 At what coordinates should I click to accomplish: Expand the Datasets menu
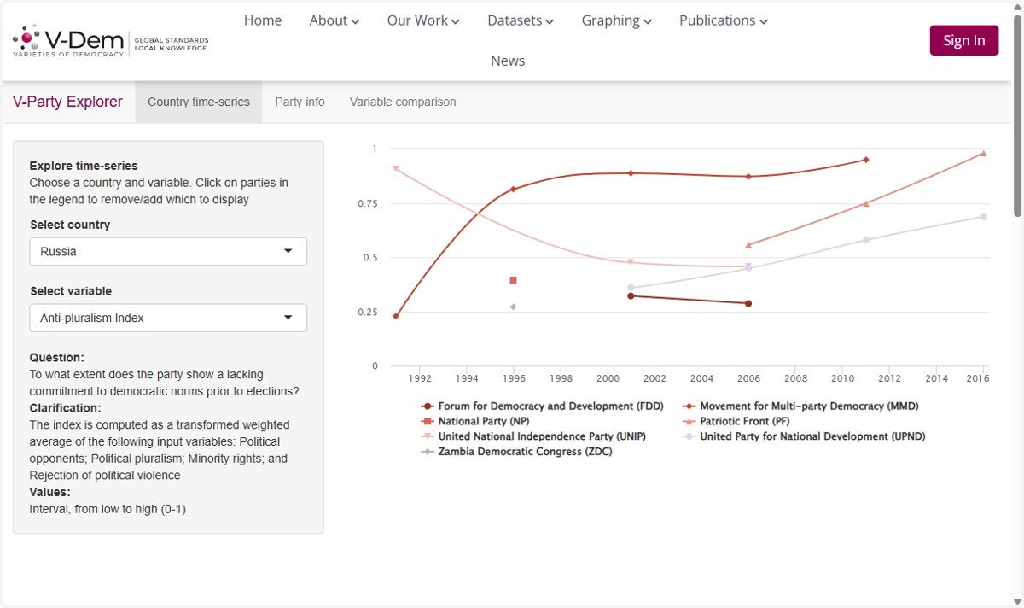point(521,20)
